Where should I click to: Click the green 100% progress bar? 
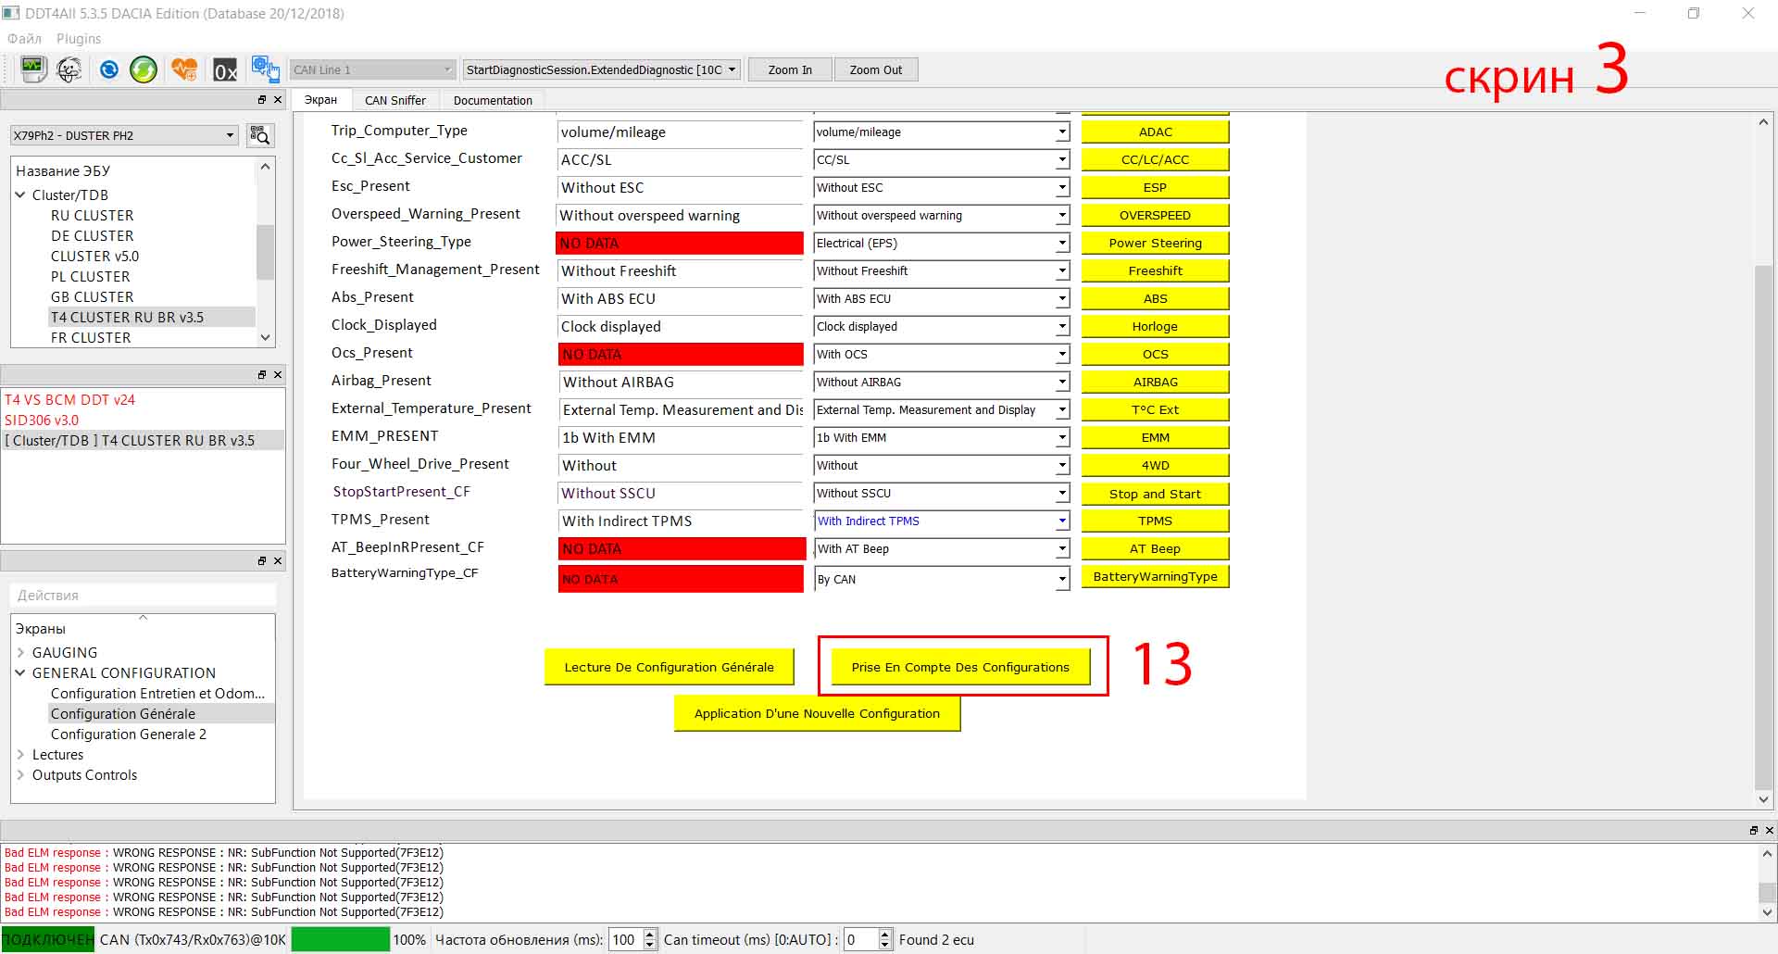[x=341, y=939]
